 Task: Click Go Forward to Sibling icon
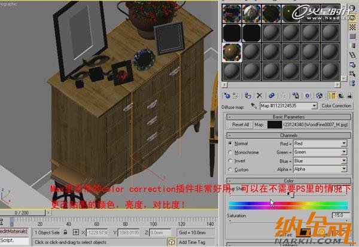tap(349, 96)
